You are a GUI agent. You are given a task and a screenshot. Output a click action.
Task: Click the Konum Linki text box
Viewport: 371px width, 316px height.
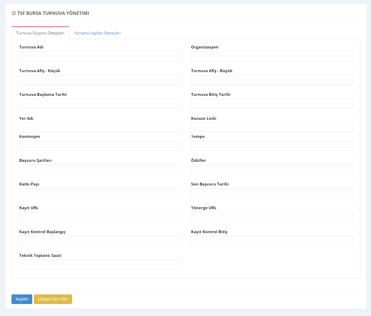click(x=272, y=127)
